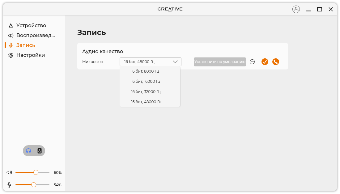The height and width of the screenshot is (194, 340).
Task: Click the gear icon beside Настройки
Action: [x=11, y=55]
